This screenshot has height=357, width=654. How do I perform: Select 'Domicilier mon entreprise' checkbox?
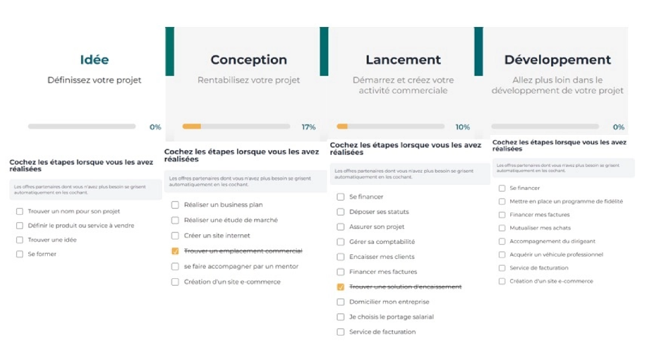[341, 302]
